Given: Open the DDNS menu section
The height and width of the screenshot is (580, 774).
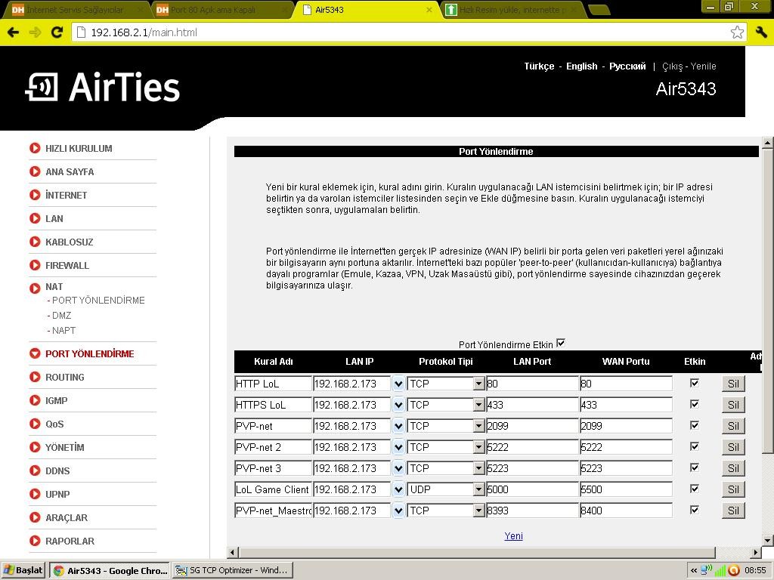Looking at the screenshot, I should point(57,470).
